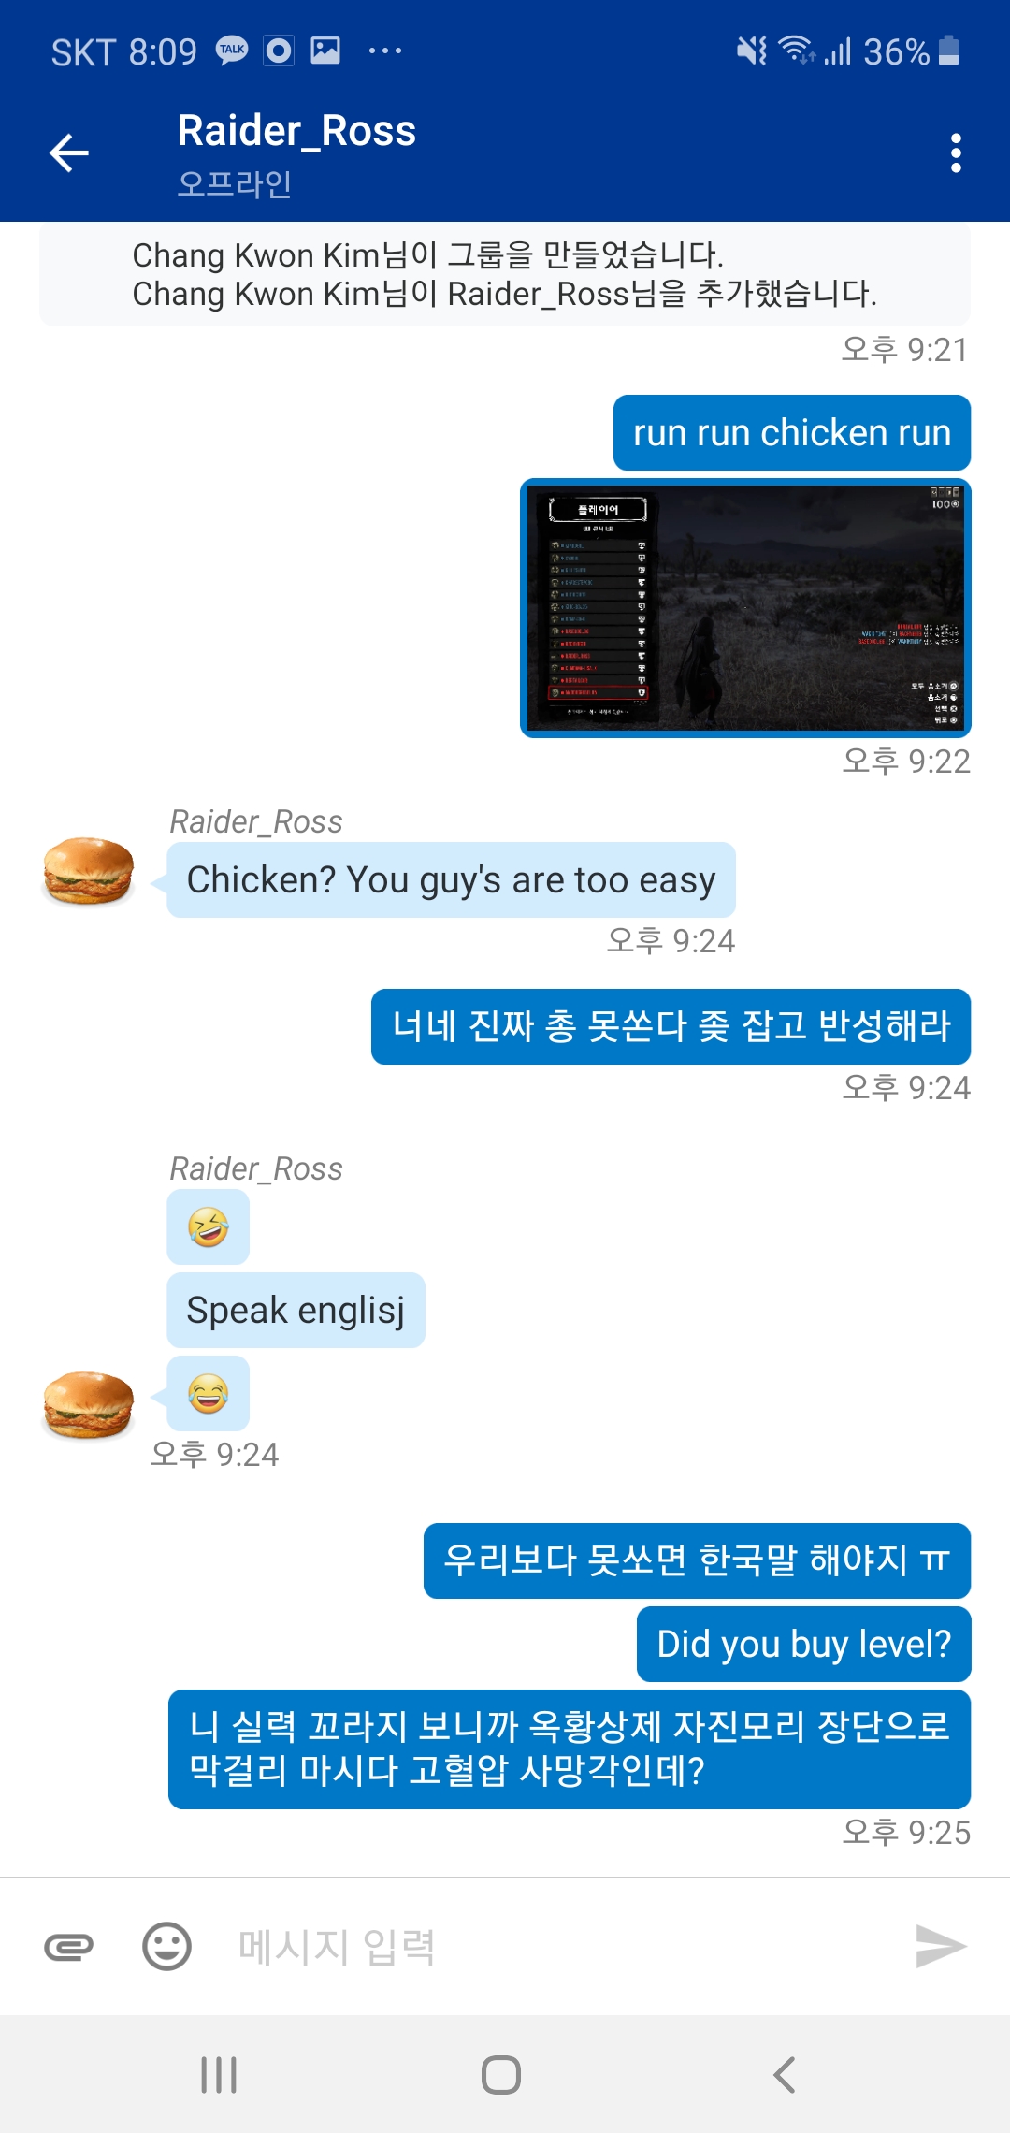Screen dimensions: 1010x2133
Task: Tap the back arrow in header
Action: pyautogui.click(x=68, y=153)
